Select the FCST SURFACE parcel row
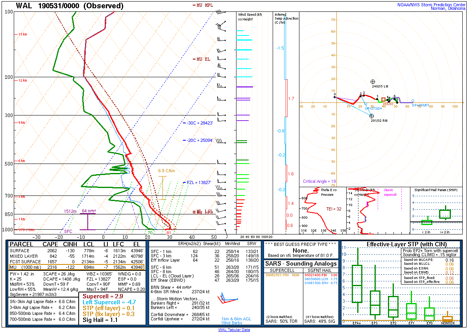469x333 pixels. click(77, 261)
